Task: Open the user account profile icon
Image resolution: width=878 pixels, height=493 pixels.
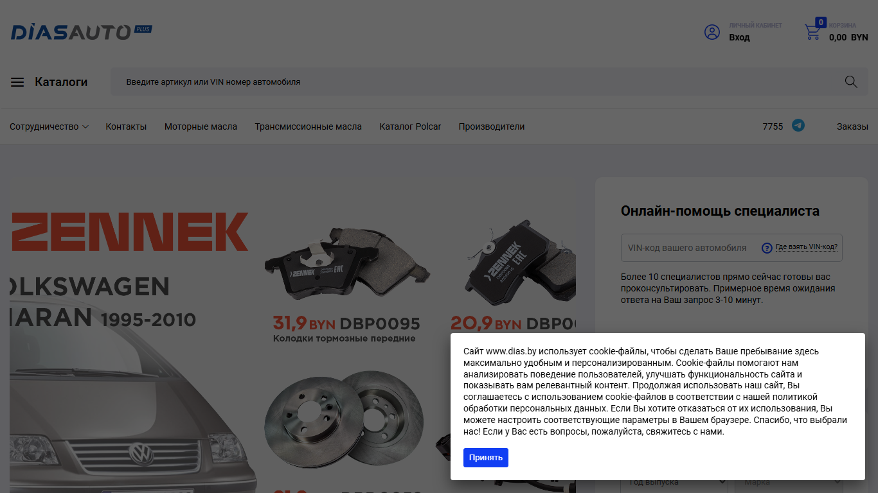Action: (x=712, y=32)
